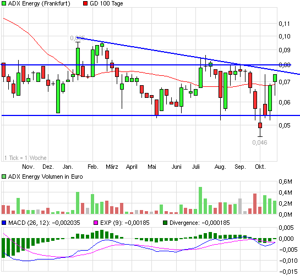Click the 1 Tick = 1 Woche note
The image size is (300, 276).
point(25,158)
